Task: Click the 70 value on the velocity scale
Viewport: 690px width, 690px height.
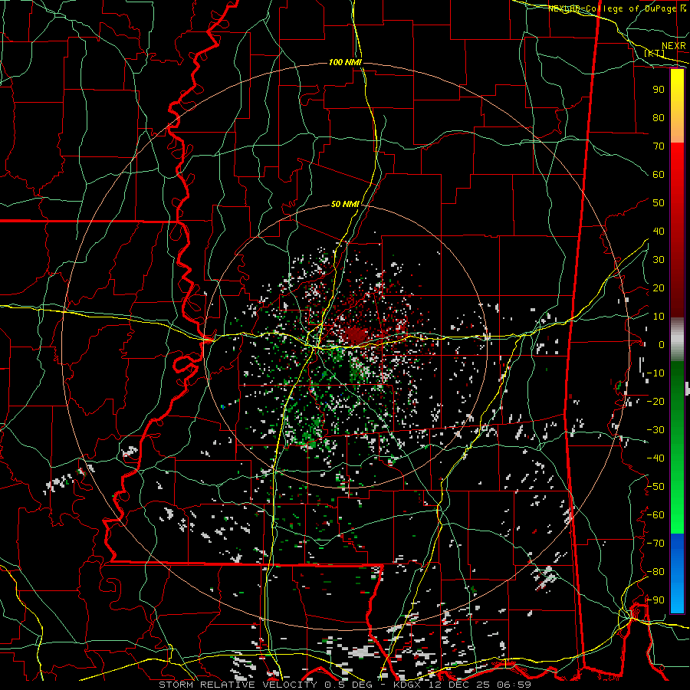Action: [x=659, y=146]
